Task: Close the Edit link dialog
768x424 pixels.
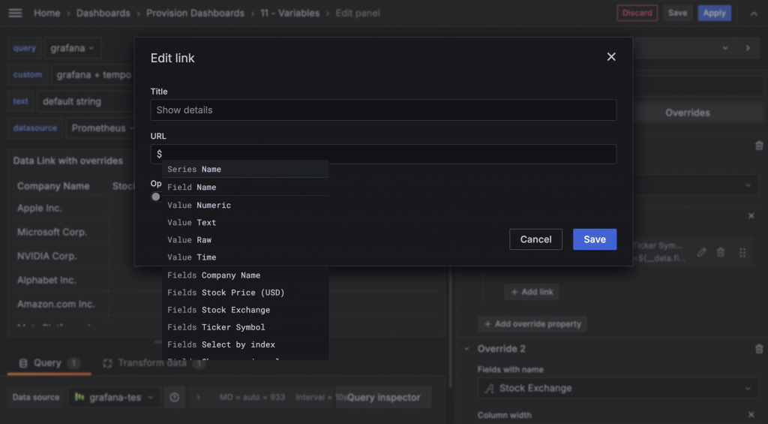Action: point(611,57)
